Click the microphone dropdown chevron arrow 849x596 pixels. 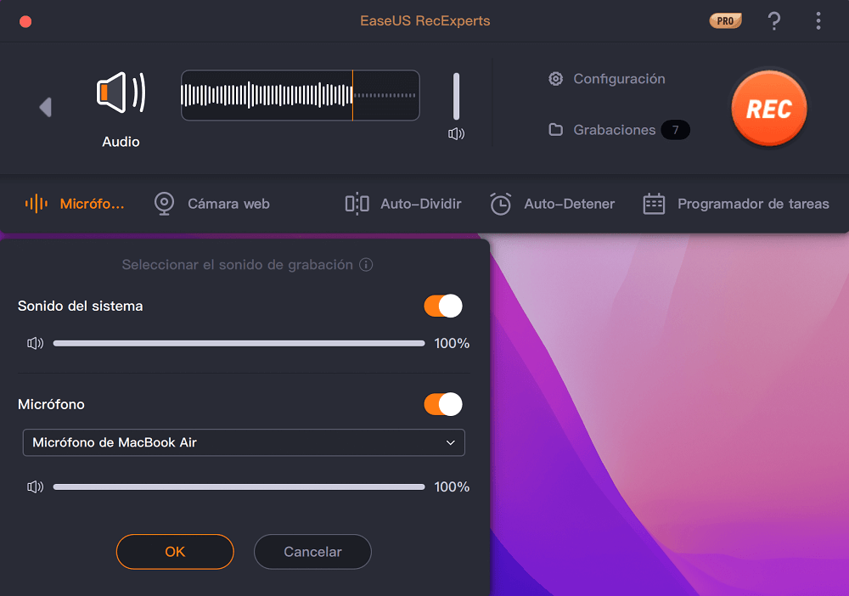coord(451,443)
